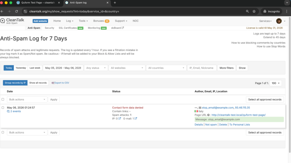The width and height of the screenshot is (291, 163).
Task: Select the Anti-Spam tab
Action: [34, 28]
